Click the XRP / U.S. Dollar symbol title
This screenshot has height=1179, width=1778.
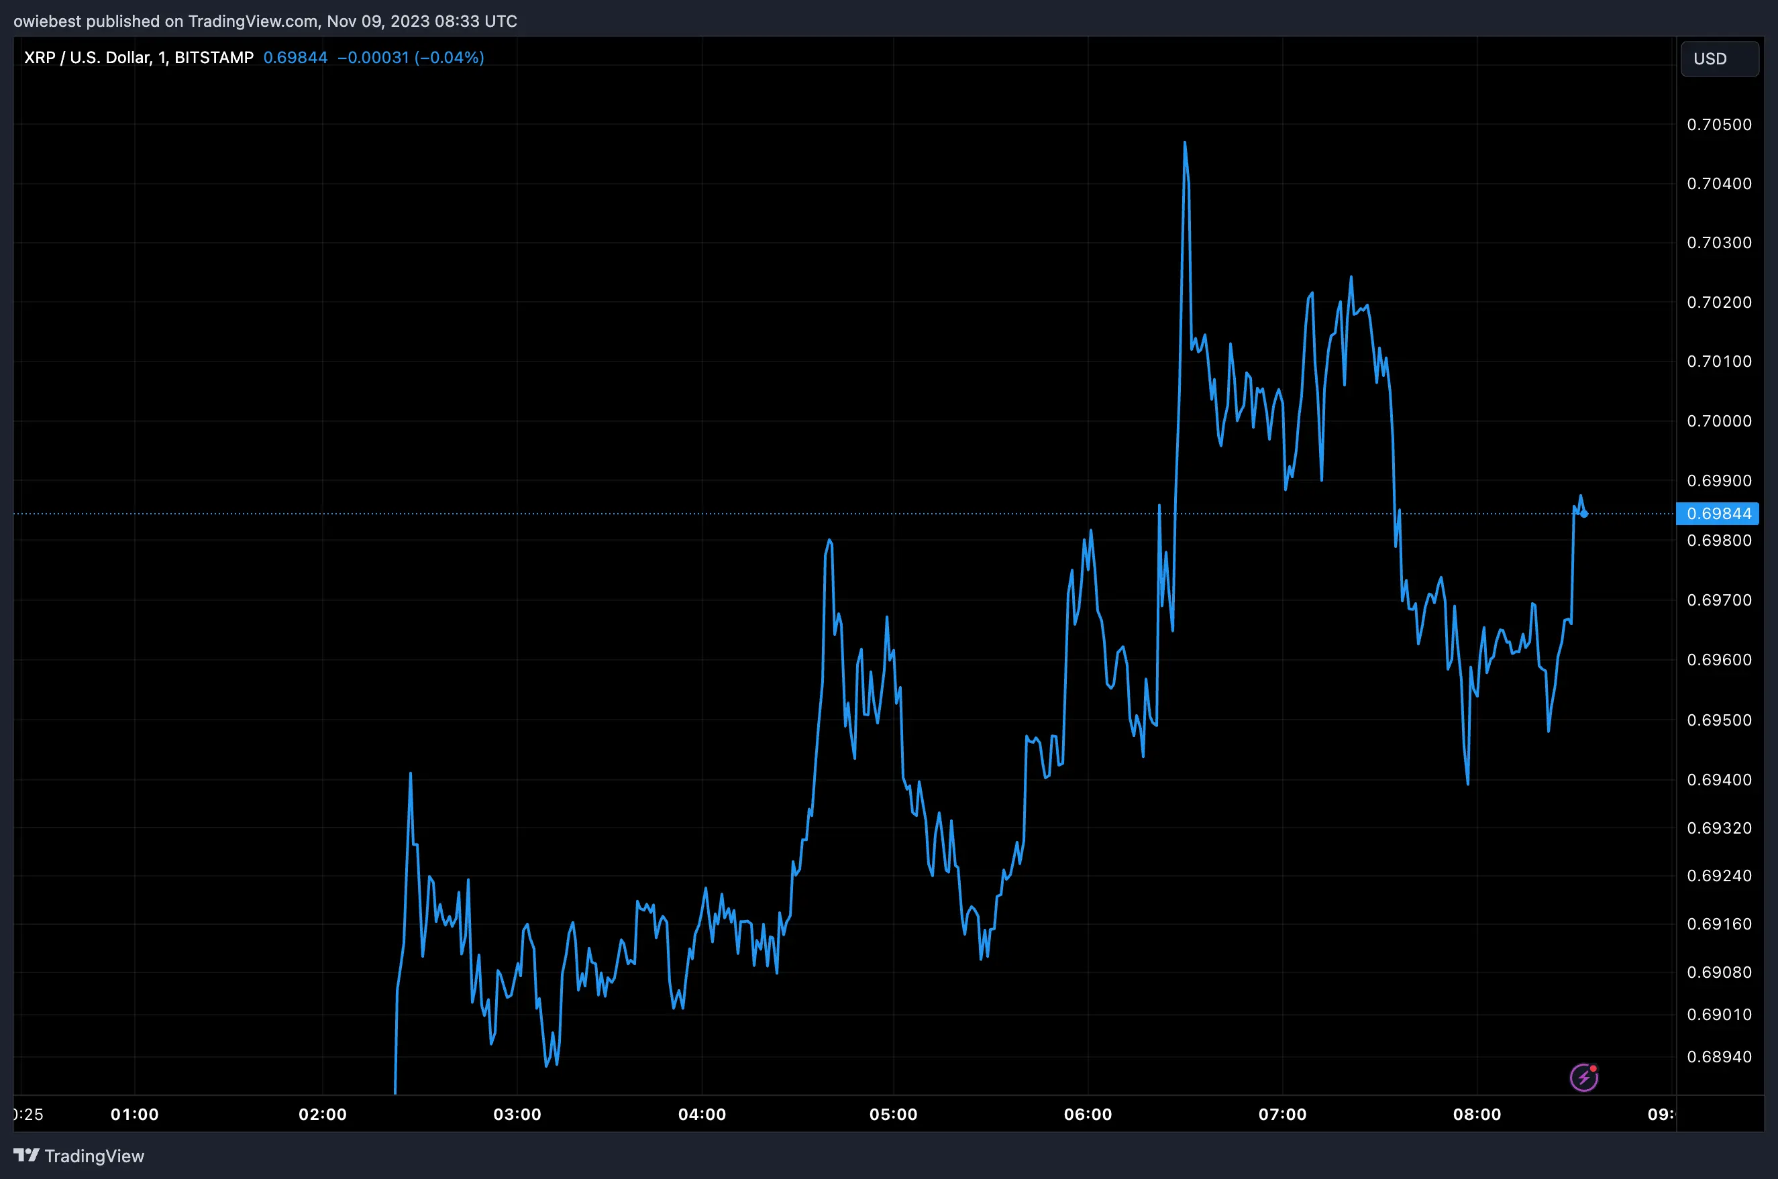pyautogui.click(x=139, y=58)
